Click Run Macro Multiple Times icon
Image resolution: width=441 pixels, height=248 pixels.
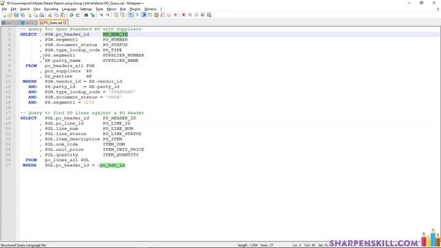point(203,15)
